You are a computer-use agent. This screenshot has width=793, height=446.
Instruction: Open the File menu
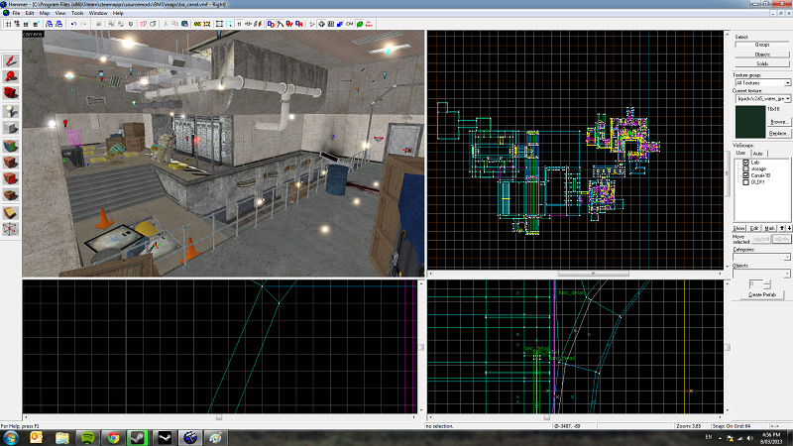16,13
